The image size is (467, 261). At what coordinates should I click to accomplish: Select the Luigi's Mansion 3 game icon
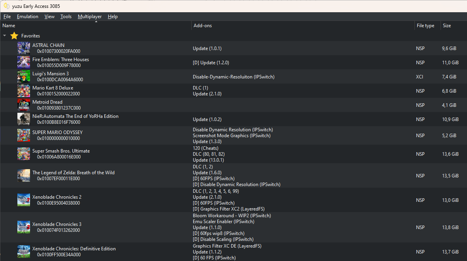click(x=24, y=76)
